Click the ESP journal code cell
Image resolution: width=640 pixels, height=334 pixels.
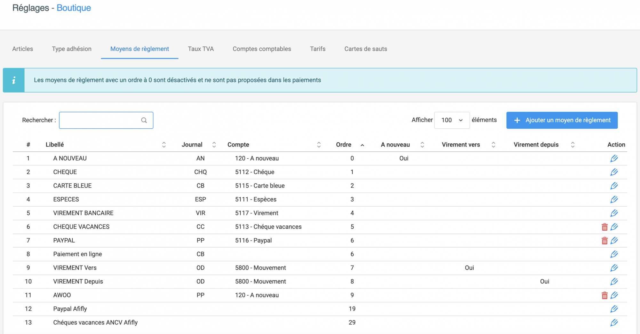tap(201, 200)
